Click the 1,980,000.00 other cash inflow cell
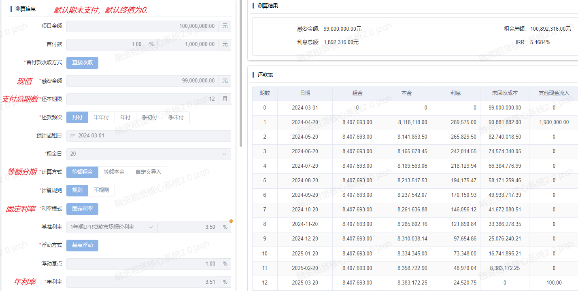This screenshot has height=291, width=578. pyautogui.click(x=554, y=122)
